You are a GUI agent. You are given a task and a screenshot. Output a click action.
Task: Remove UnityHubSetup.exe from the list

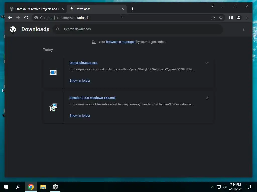tap(207, 63)
